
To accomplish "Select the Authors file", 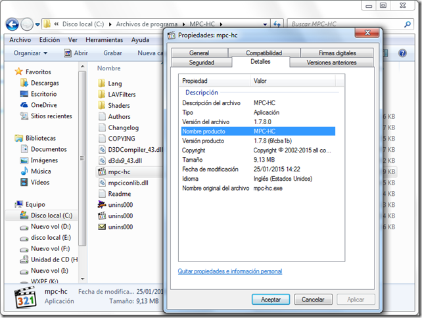I will click(x=114, y=116).
